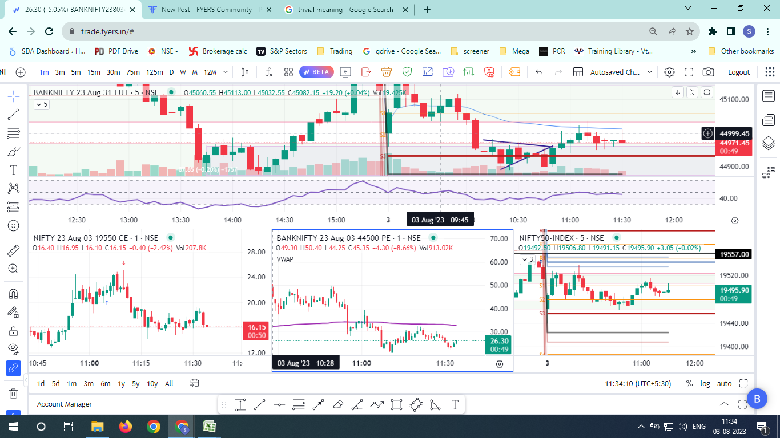Toggle auto scale option
This screenshot has width=780, height=438.
(724, 384)
